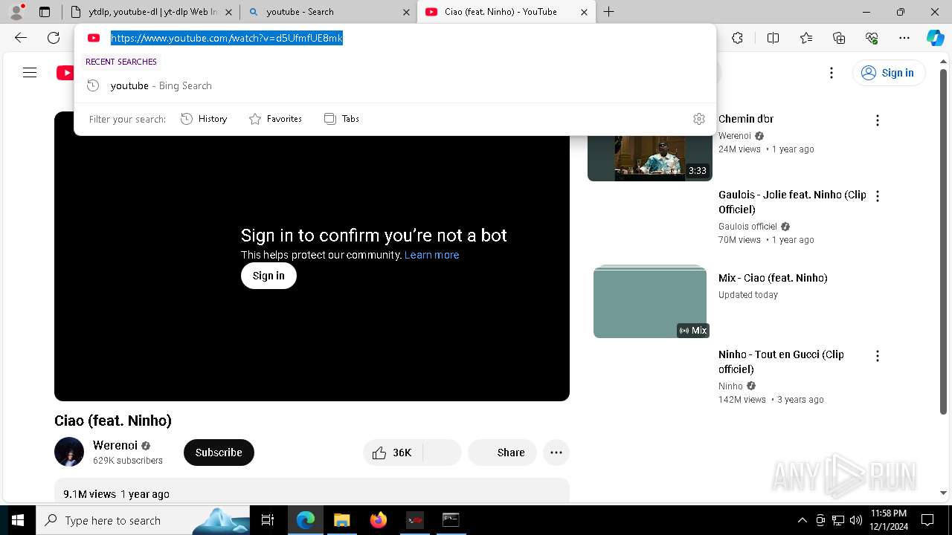952x535 pixels.
Task: Click the taskbar search box
Action: (x=143, y=520)
